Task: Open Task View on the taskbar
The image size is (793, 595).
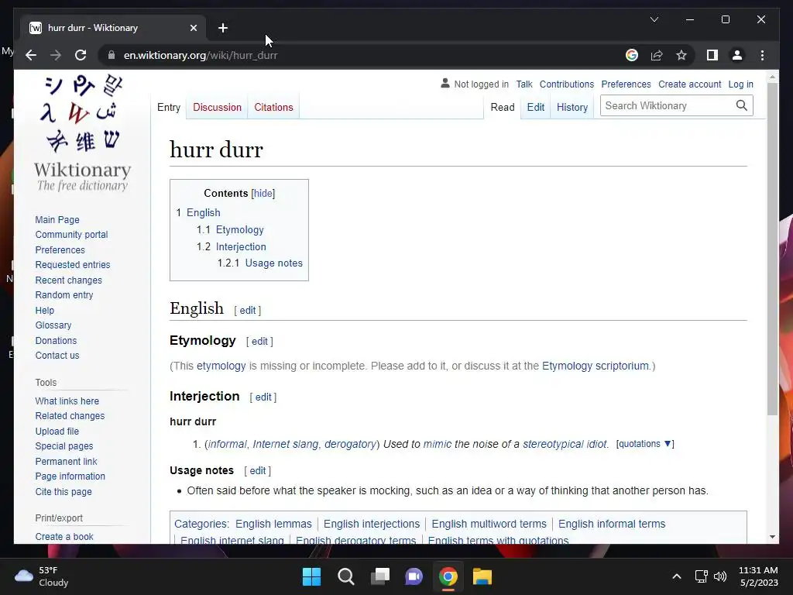Action: [x=380, y=576]
